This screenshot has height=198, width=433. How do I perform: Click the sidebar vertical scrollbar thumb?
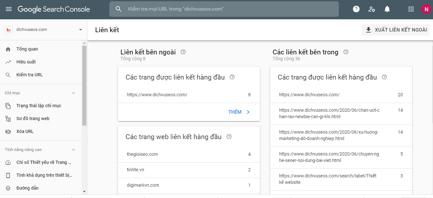pyautogui.click(x=84, y=85)
